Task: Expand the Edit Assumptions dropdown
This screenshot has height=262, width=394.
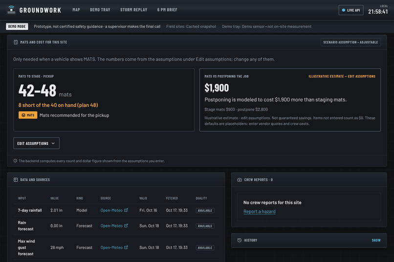Action: (37, 143)
